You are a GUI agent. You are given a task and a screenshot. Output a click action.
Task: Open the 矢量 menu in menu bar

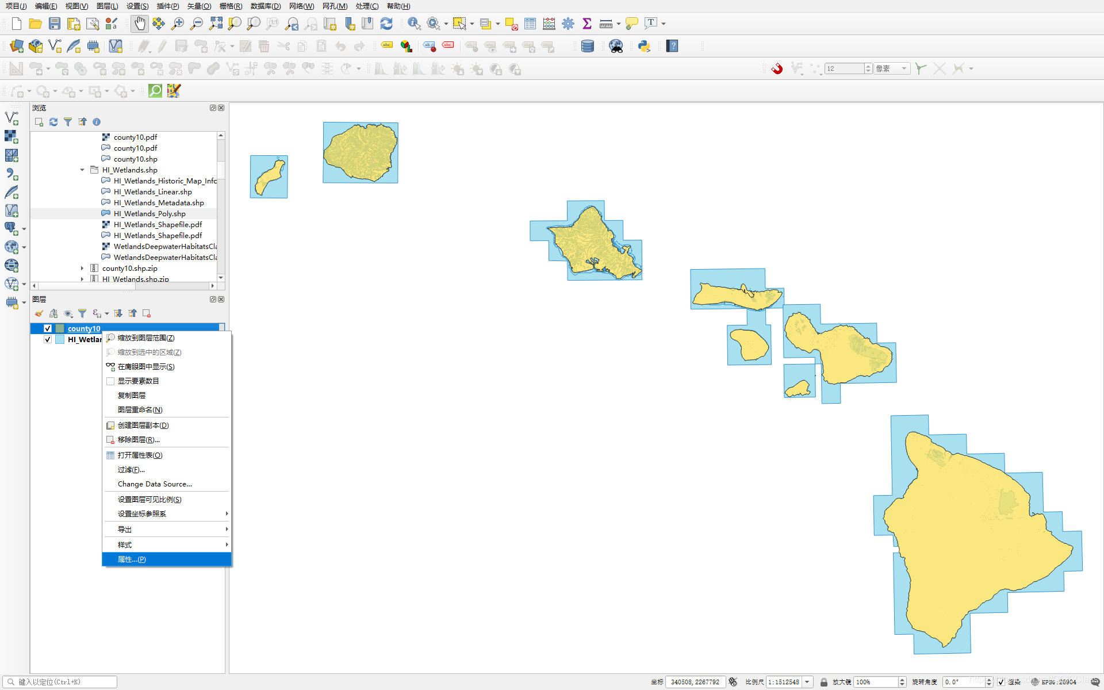[199, 6]
